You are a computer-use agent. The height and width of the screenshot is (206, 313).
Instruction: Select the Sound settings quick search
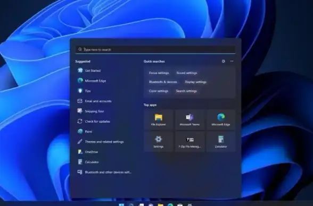[x=187, y=73]
